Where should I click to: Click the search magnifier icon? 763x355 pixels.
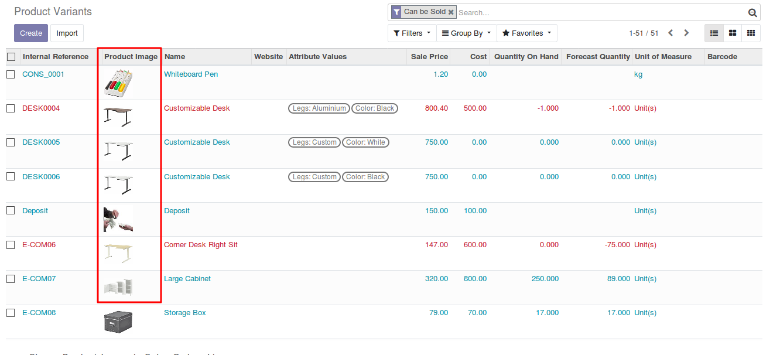click(752, 13)
